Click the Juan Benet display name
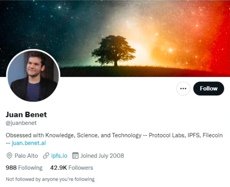 pos(26,115)
